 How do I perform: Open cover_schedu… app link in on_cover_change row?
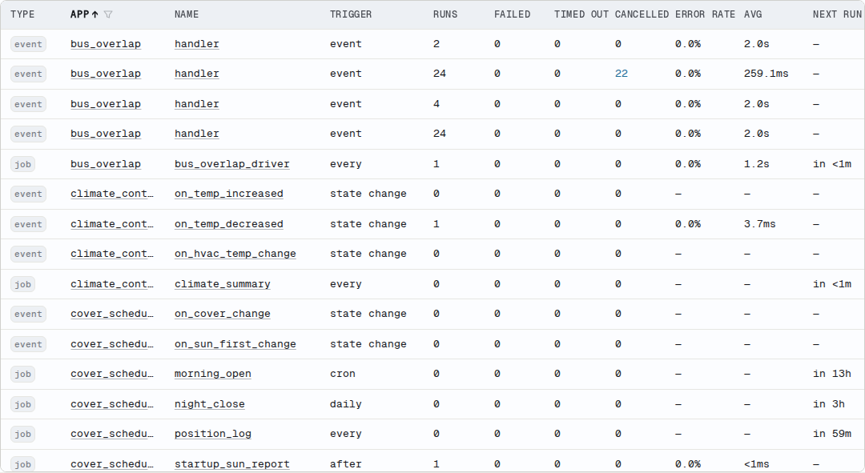click(x=112, y=315)
